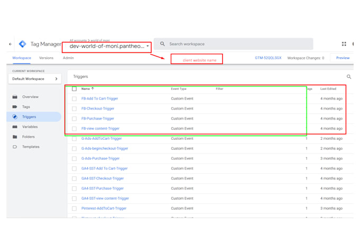Screen dimensions: 360x243
Task: Open Templates in the sidebar
Action: click(x=31, y=147)
